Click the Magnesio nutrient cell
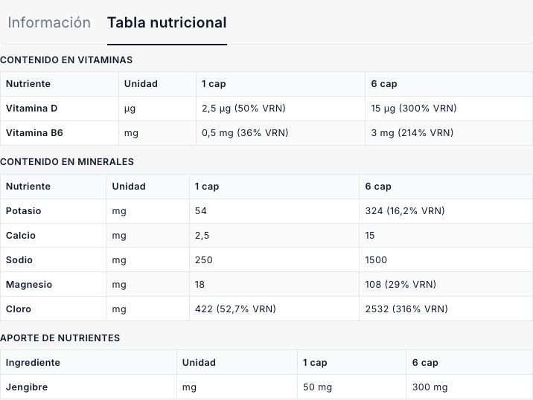 coord(29,285)
